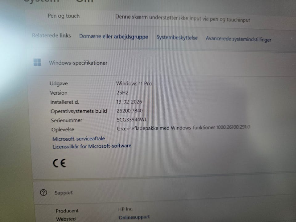Open Microsoft-serviceaftale link
The height and width of the screenshot is (222, 296).
coord(79,139)
